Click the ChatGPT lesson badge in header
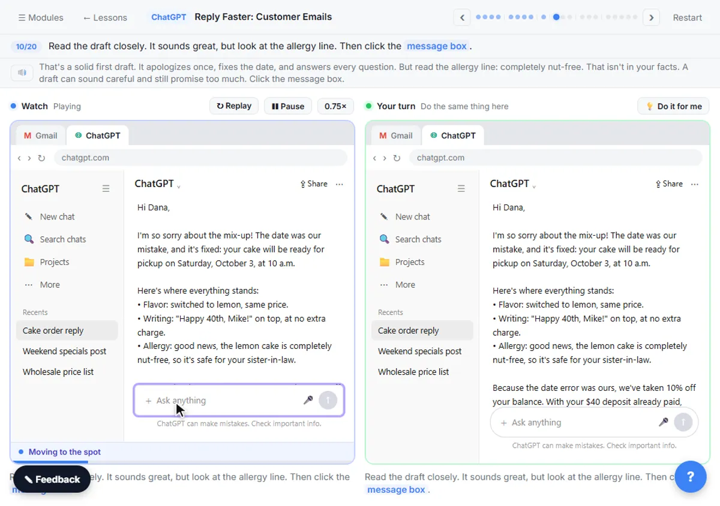 (169, 17)
